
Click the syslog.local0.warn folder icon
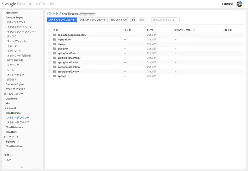[x=55, y=72]
